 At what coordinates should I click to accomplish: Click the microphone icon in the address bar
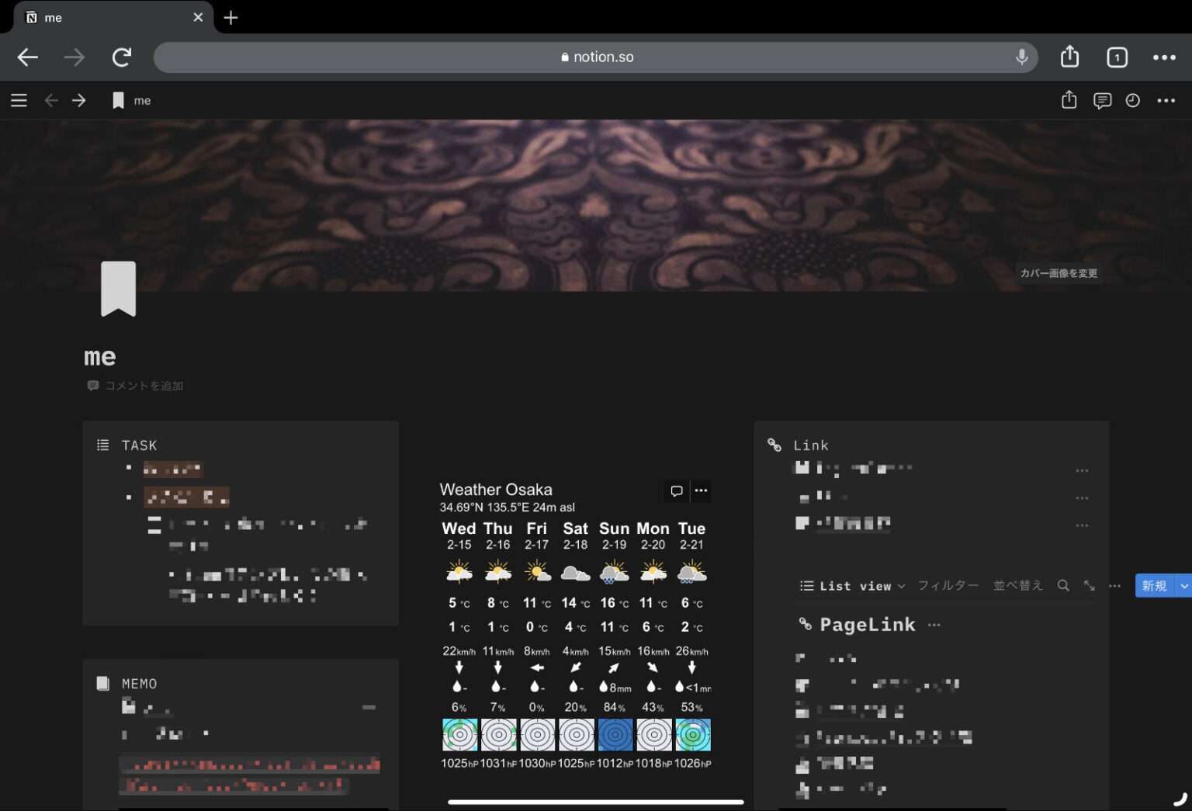tap(1021, 57)
